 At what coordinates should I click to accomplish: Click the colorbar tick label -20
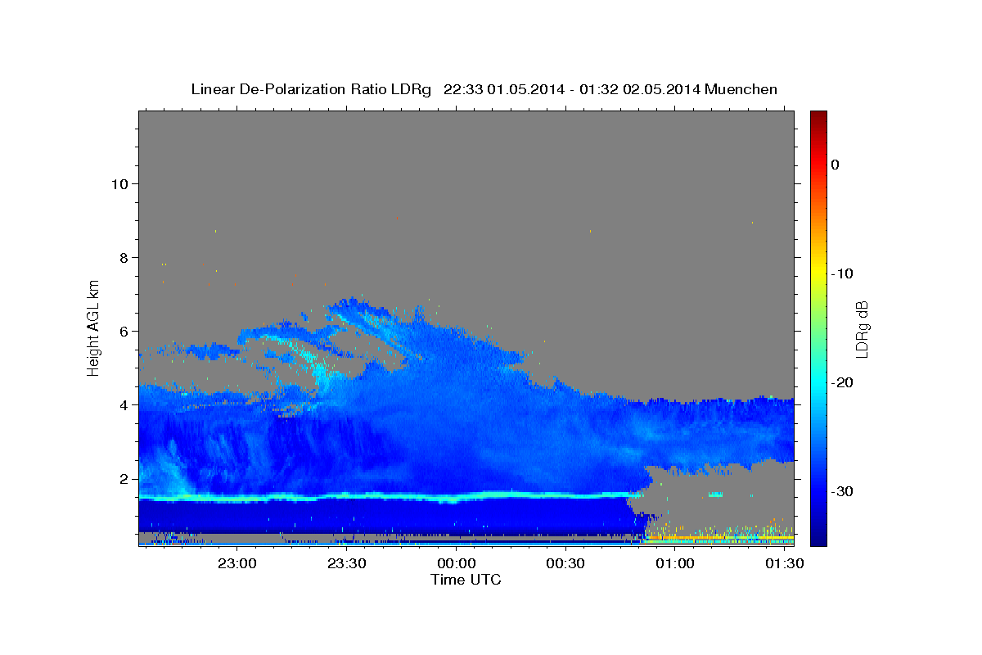coord(842,382)
